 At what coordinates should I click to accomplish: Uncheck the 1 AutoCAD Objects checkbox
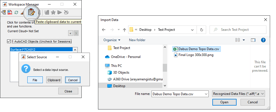(9, 41)
